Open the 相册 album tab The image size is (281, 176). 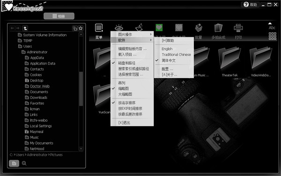59,16
